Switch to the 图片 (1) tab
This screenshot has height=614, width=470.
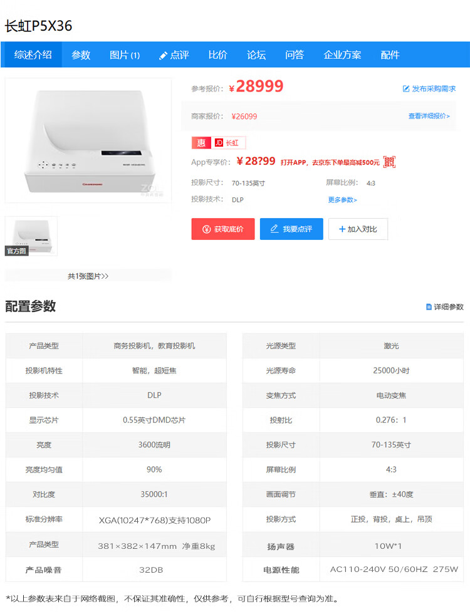pyautogui.click(x=125, y=55)
